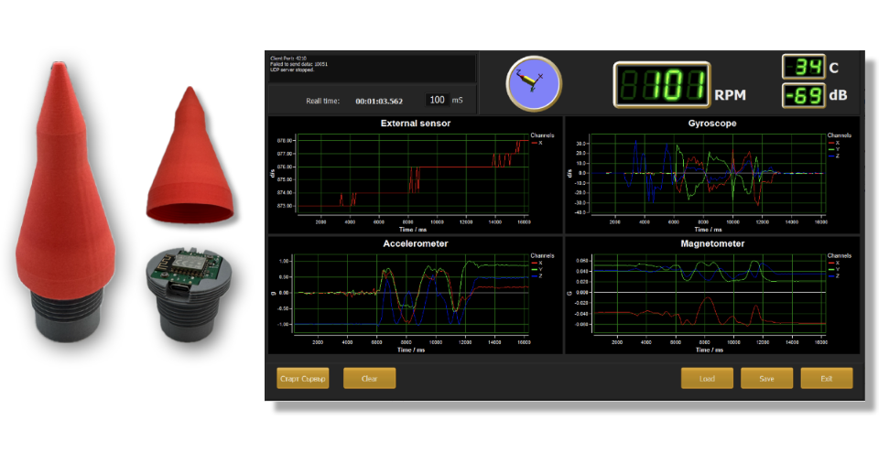This screenshot has height=474, width=889.
Task: Click the Y channel legend in Accelerometer chart
Action: click(x=537, y=269)
